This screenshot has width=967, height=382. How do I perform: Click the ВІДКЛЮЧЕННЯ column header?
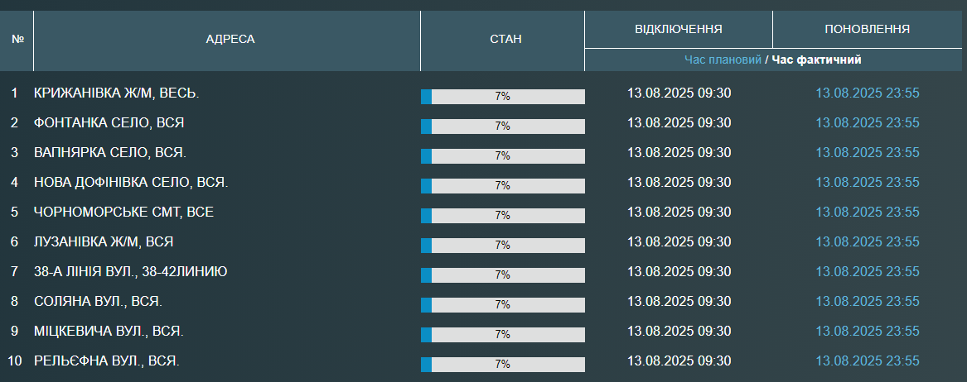click(x=679, y=29)
